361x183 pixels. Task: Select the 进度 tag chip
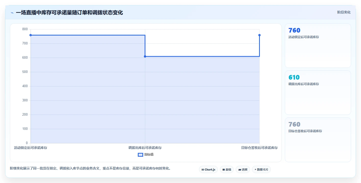pyautogui.click(x=243, y=170)
